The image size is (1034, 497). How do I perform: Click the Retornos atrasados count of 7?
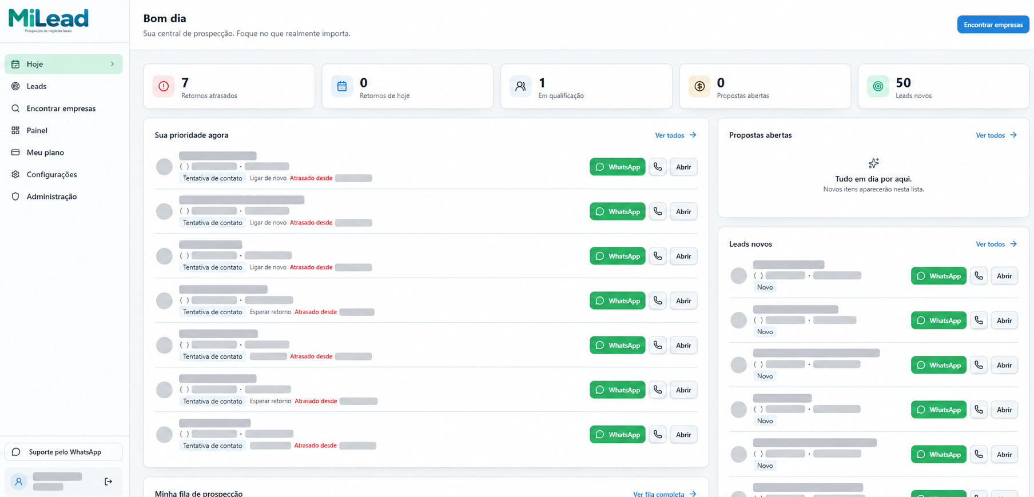pyautogui.click(x=185, y=83)
